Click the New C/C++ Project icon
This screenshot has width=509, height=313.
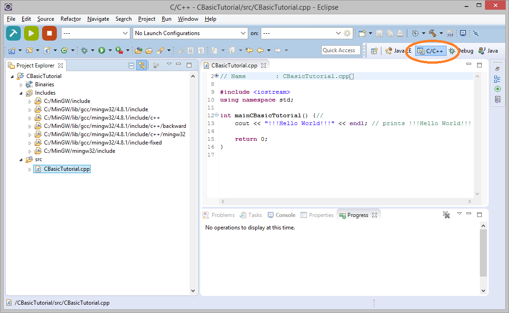click(12, 50)
